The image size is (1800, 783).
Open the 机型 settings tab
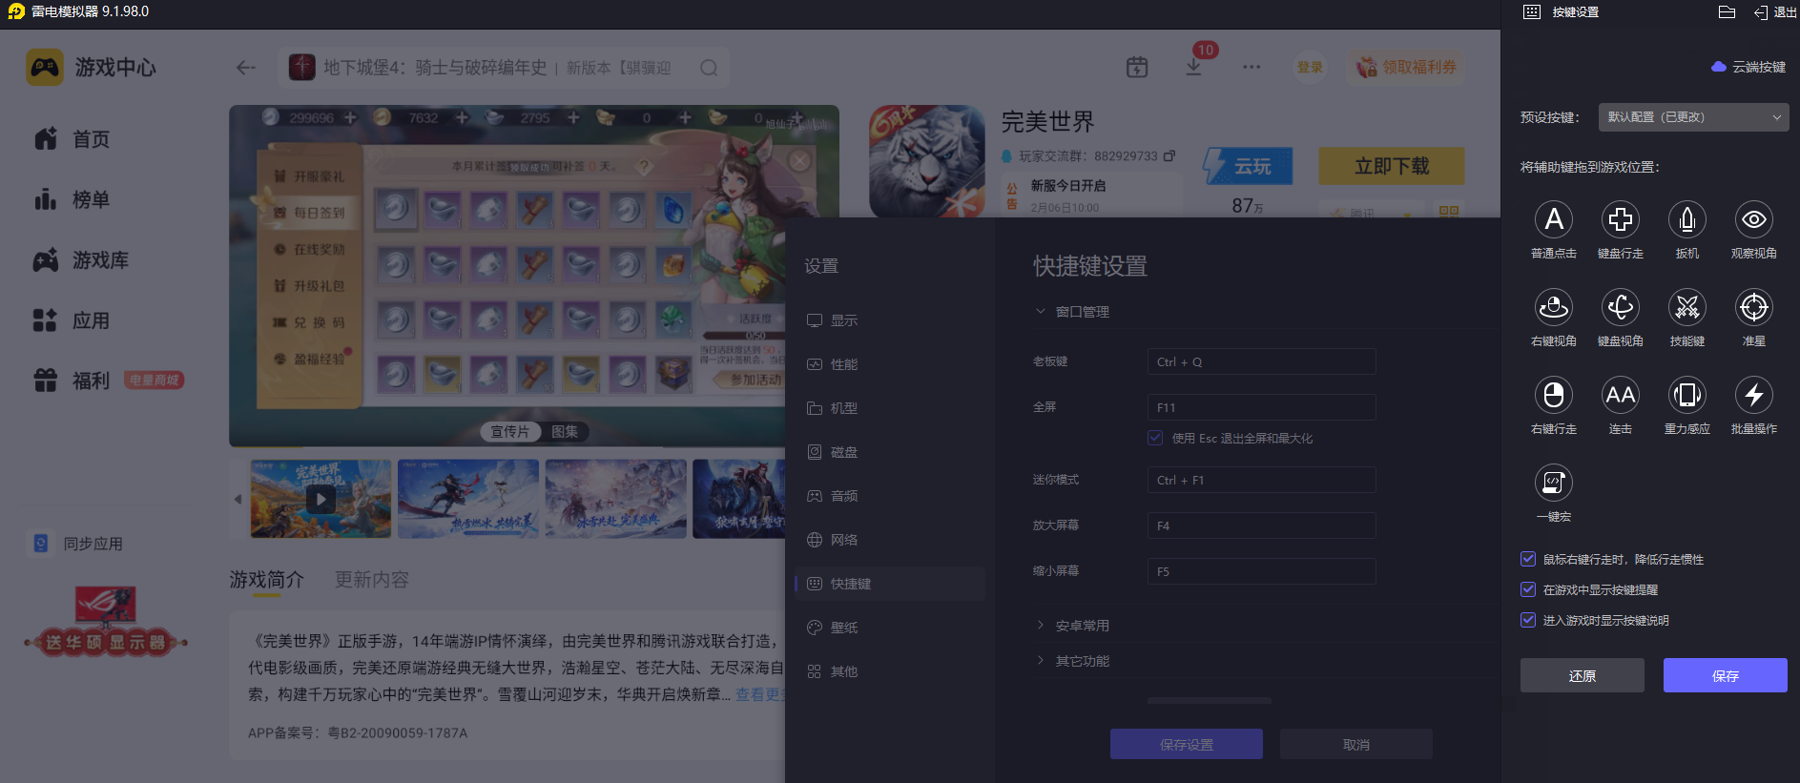[890, 408]
